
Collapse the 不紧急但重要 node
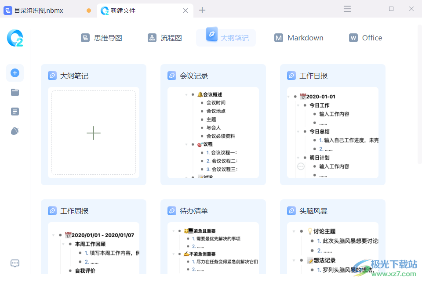174,254
